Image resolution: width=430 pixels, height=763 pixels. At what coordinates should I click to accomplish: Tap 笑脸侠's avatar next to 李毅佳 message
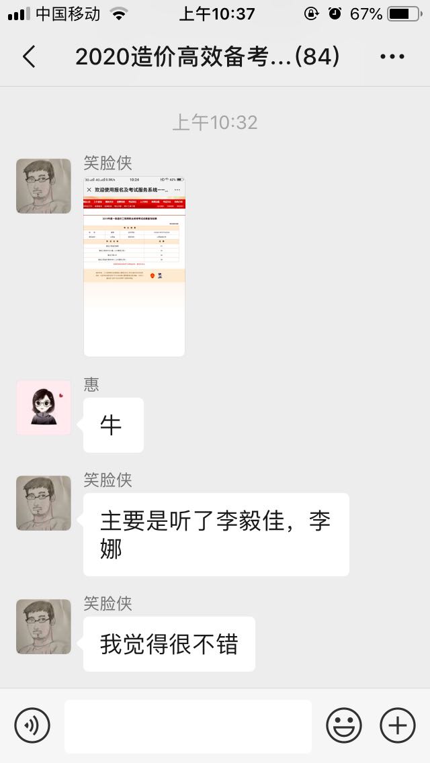pos(44,502)
